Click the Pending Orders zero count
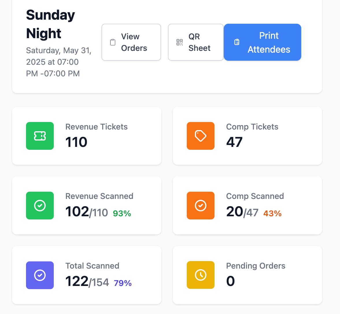The height and width of the screenshot is (314, 340). pyautogui.click(x=230, y=281)
